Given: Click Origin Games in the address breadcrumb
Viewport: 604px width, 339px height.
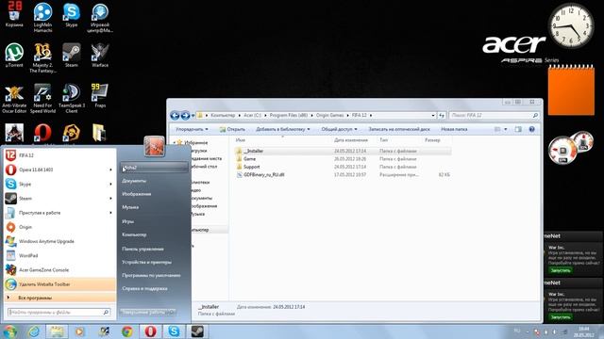Looking at the screenshot, I should tap(329, 115).
